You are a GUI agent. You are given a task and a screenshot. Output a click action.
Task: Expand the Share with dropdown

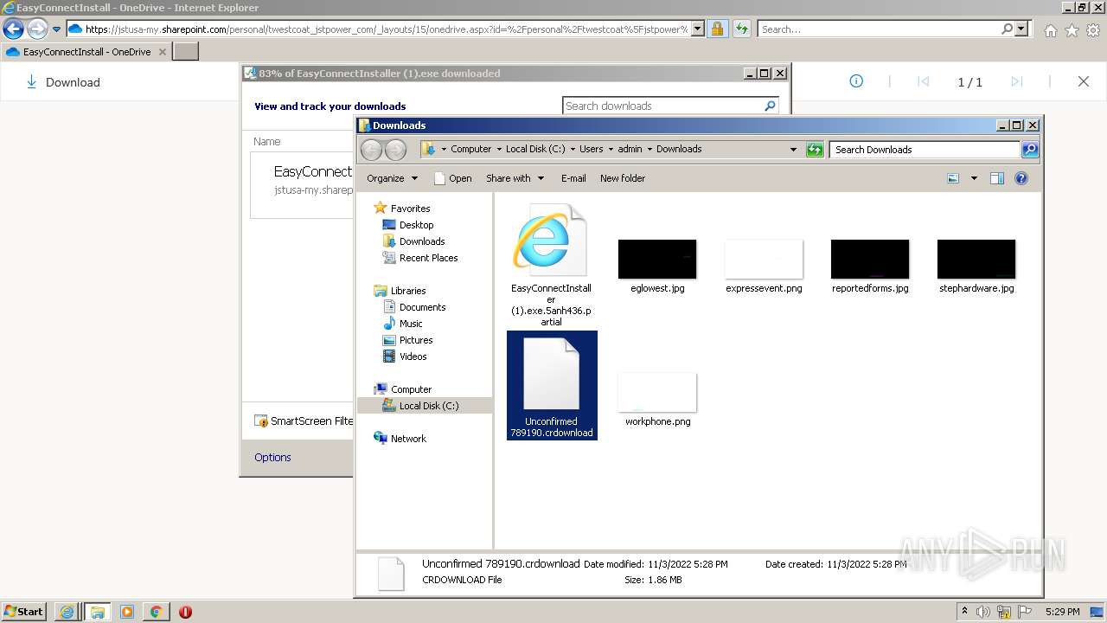coord(515,178)
